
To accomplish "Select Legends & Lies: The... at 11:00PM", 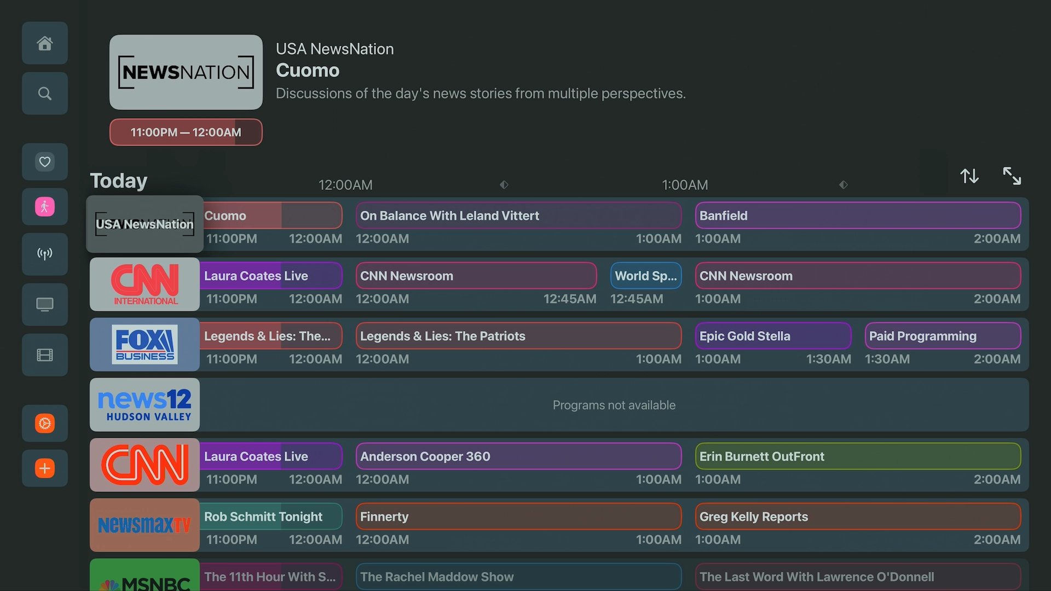I will coord(271,336).
